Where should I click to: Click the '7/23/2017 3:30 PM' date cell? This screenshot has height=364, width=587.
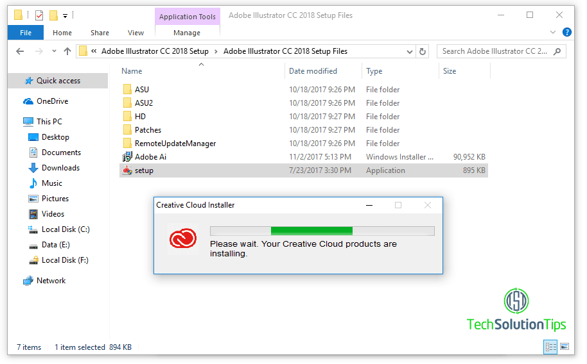click(320, 170)
